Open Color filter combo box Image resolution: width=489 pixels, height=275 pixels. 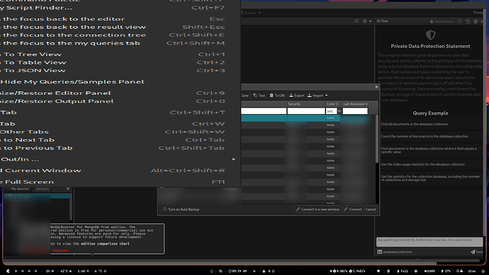tap(334, 111)
